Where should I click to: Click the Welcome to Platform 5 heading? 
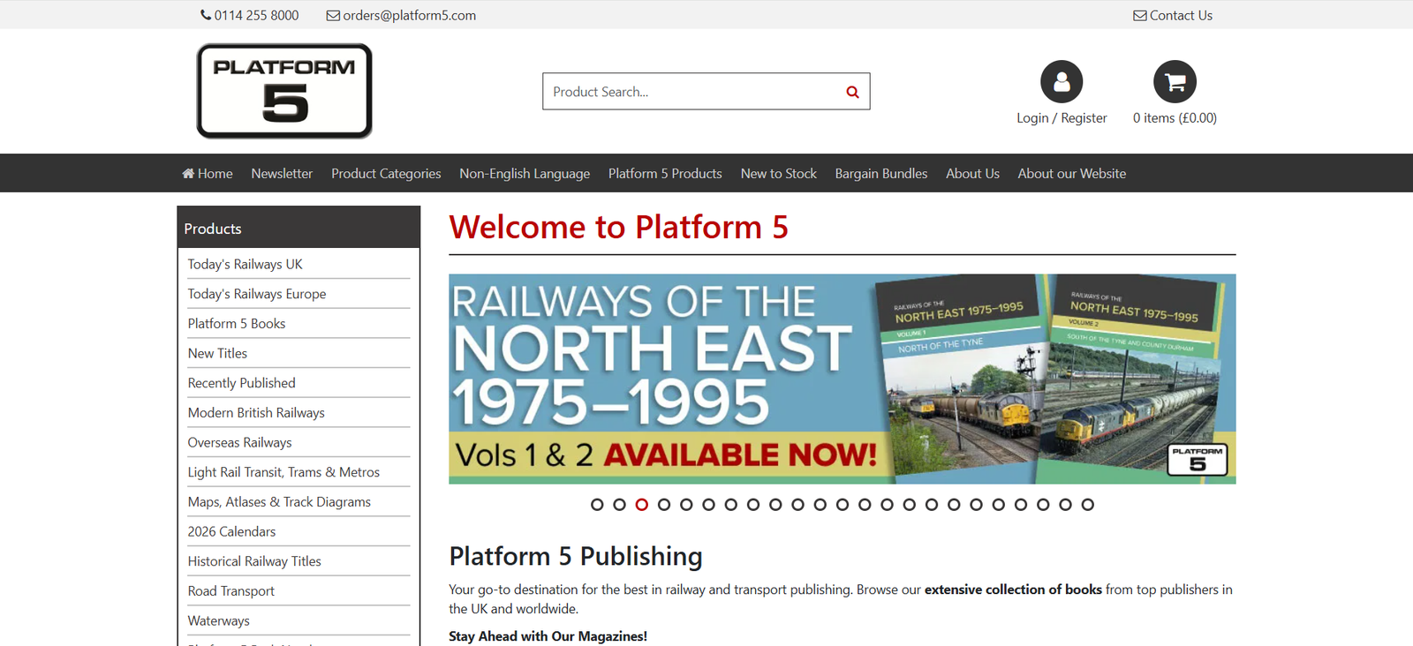pos(618,228)
